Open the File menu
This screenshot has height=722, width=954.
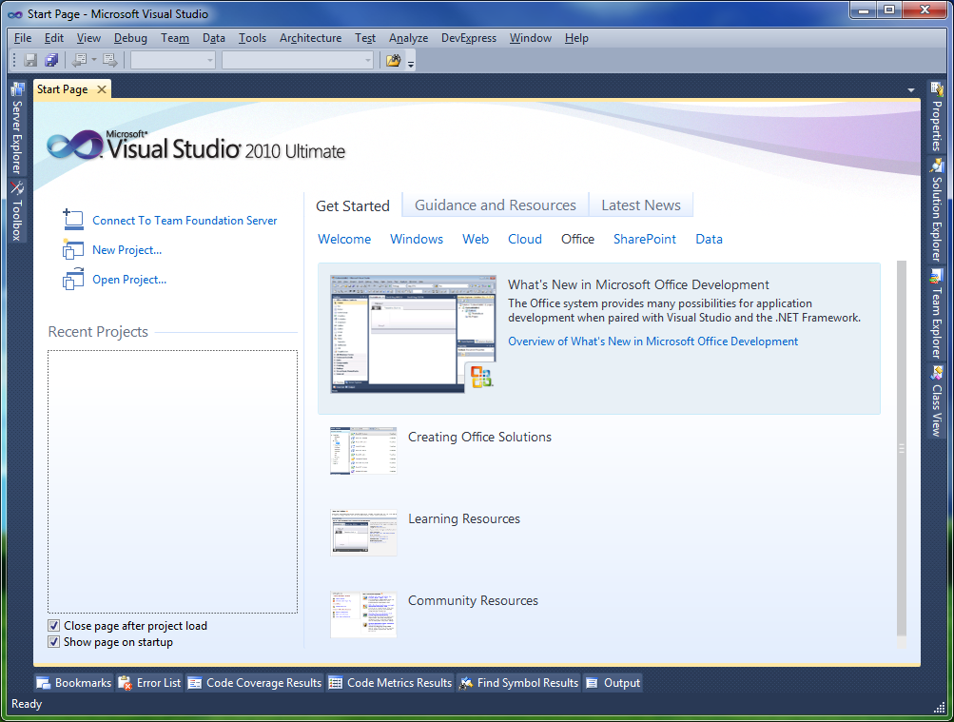click(23, 38)
